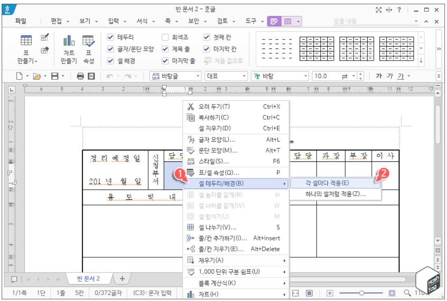Toggle the 마지막 칸 checkbox
Screen dimensions: 447x301
coord(207,49)
